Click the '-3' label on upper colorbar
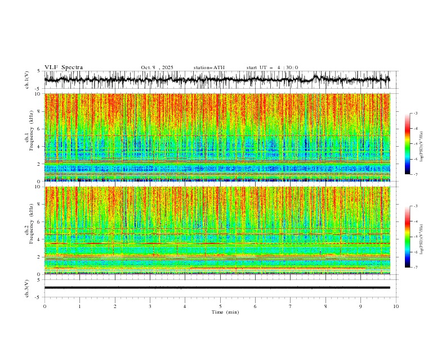The height and width of the screenshot is (344, 446). [x=415, y=113]
